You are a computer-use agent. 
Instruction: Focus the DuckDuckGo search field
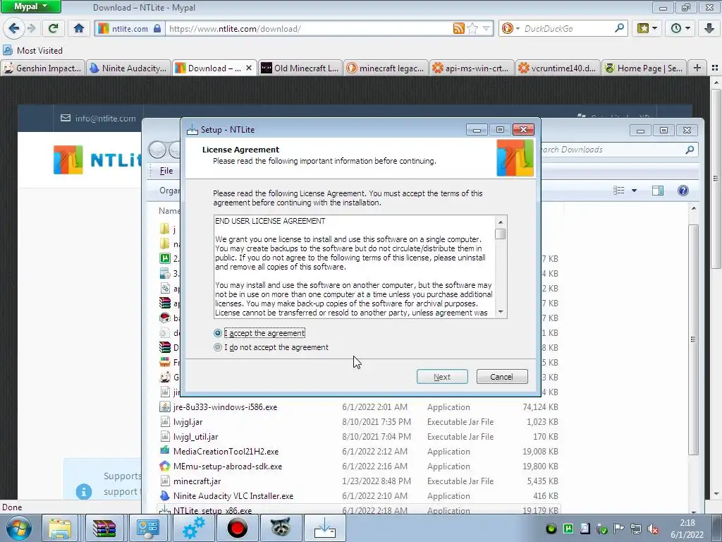coord(568,28)
